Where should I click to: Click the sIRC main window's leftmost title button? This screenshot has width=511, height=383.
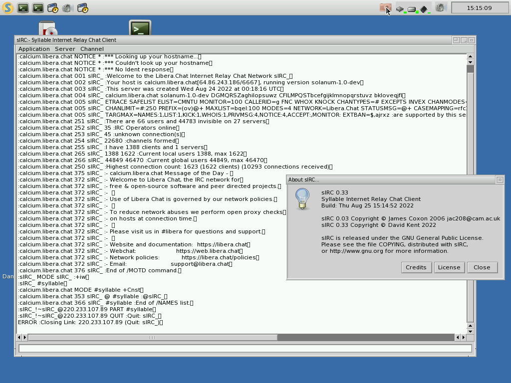coord(456,40)
